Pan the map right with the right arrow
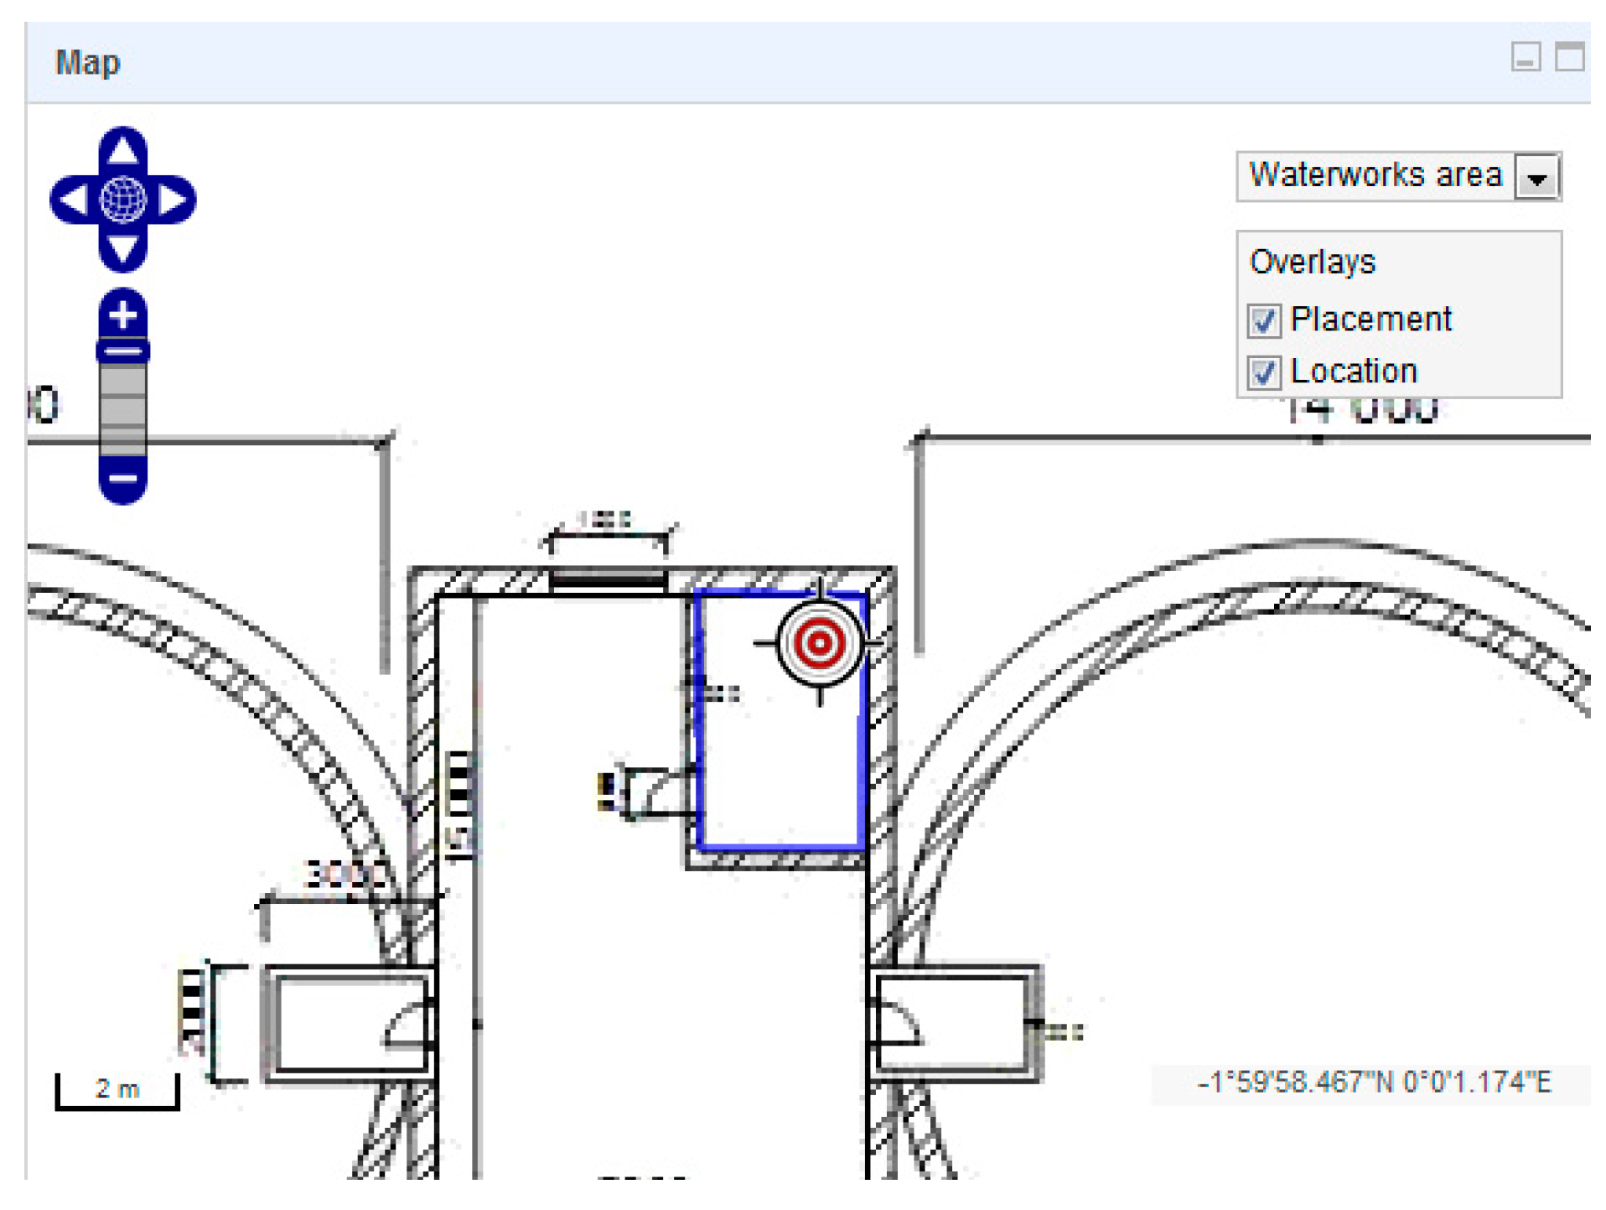The width and height of the screenshot is (1606, 1210). pos(174,200)
